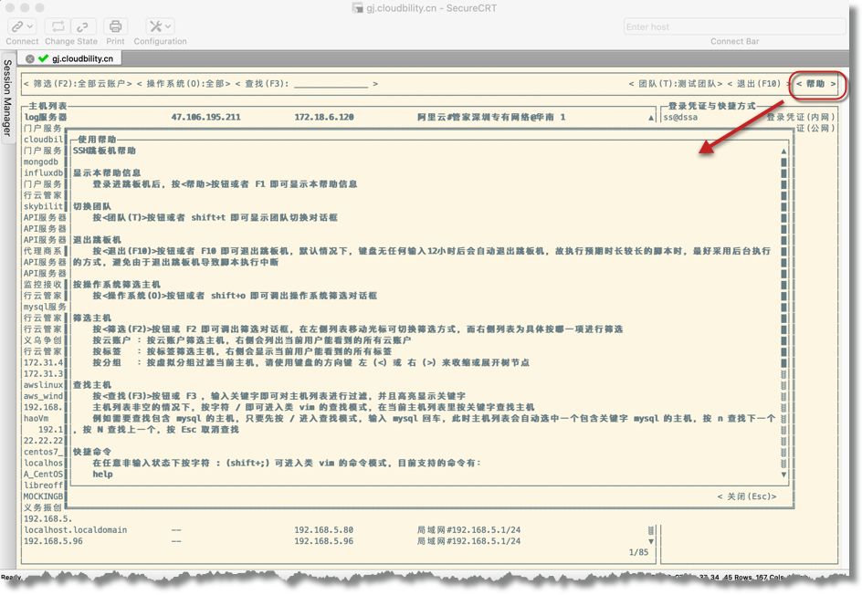Close the gj.cloudbility.cn session tab
This screenshot has height=595, width=862.
(30, 58)
